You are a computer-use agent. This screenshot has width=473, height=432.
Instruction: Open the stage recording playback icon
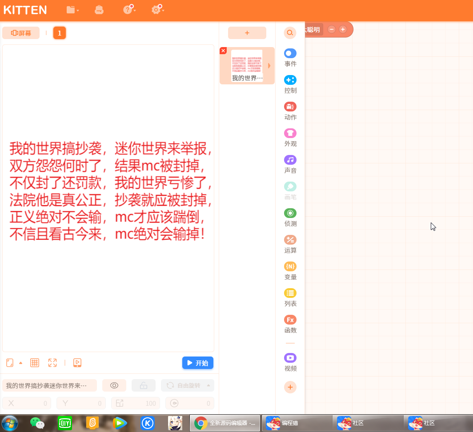77,363
